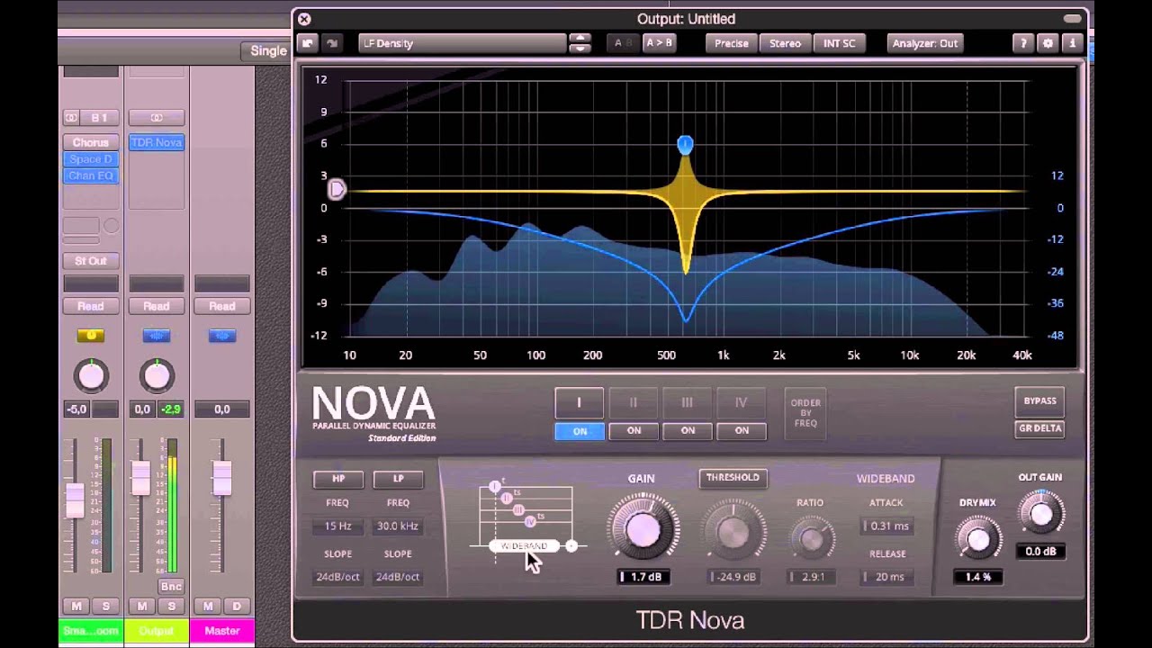Click the undo arrow in Nova toolbar
Viewport: 1152px width, 648px height.
[x=308, y=43]
